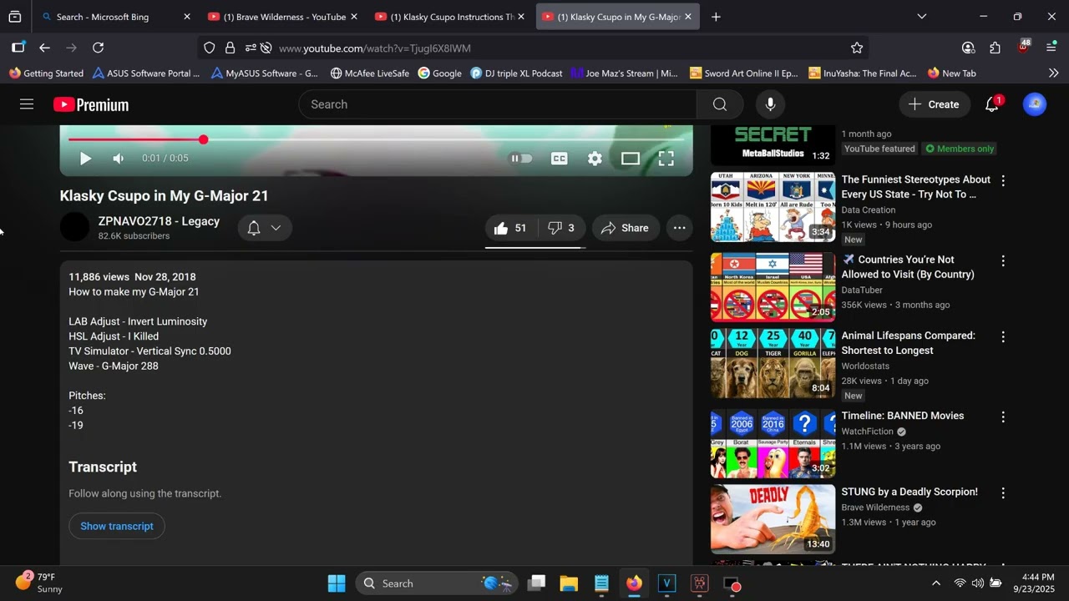Open taskbar clock showing 4:44 PM
This screenshot has width=1069, height=601.
pos(1033,583)
